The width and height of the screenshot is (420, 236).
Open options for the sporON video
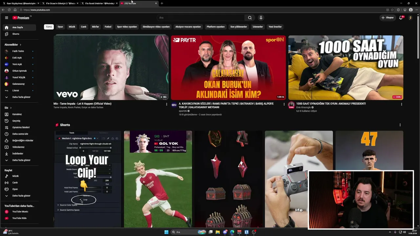point(284,104)
